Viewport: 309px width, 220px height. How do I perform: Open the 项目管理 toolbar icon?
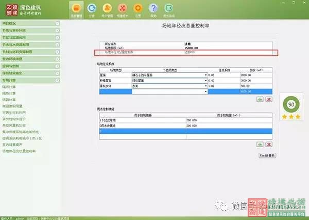point(76,9)
